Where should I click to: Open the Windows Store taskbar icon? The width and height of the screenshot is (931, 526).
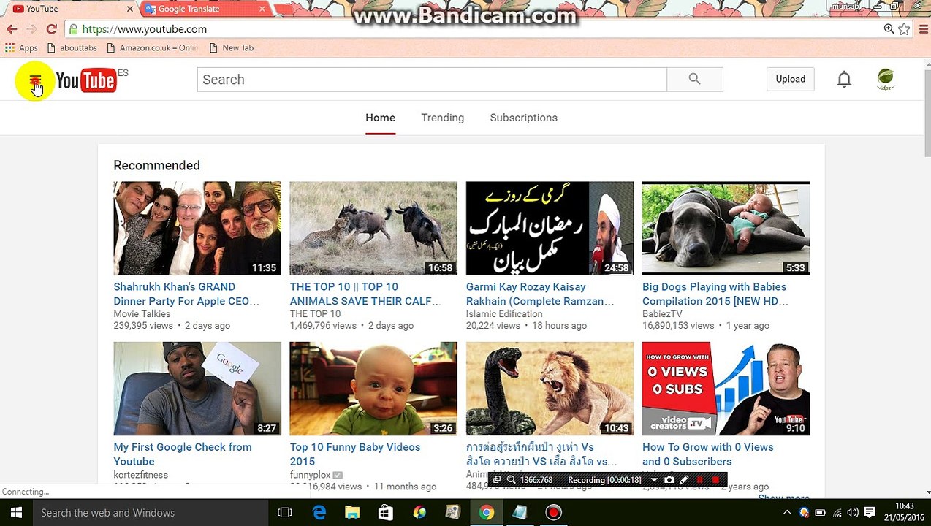point(386,513)
